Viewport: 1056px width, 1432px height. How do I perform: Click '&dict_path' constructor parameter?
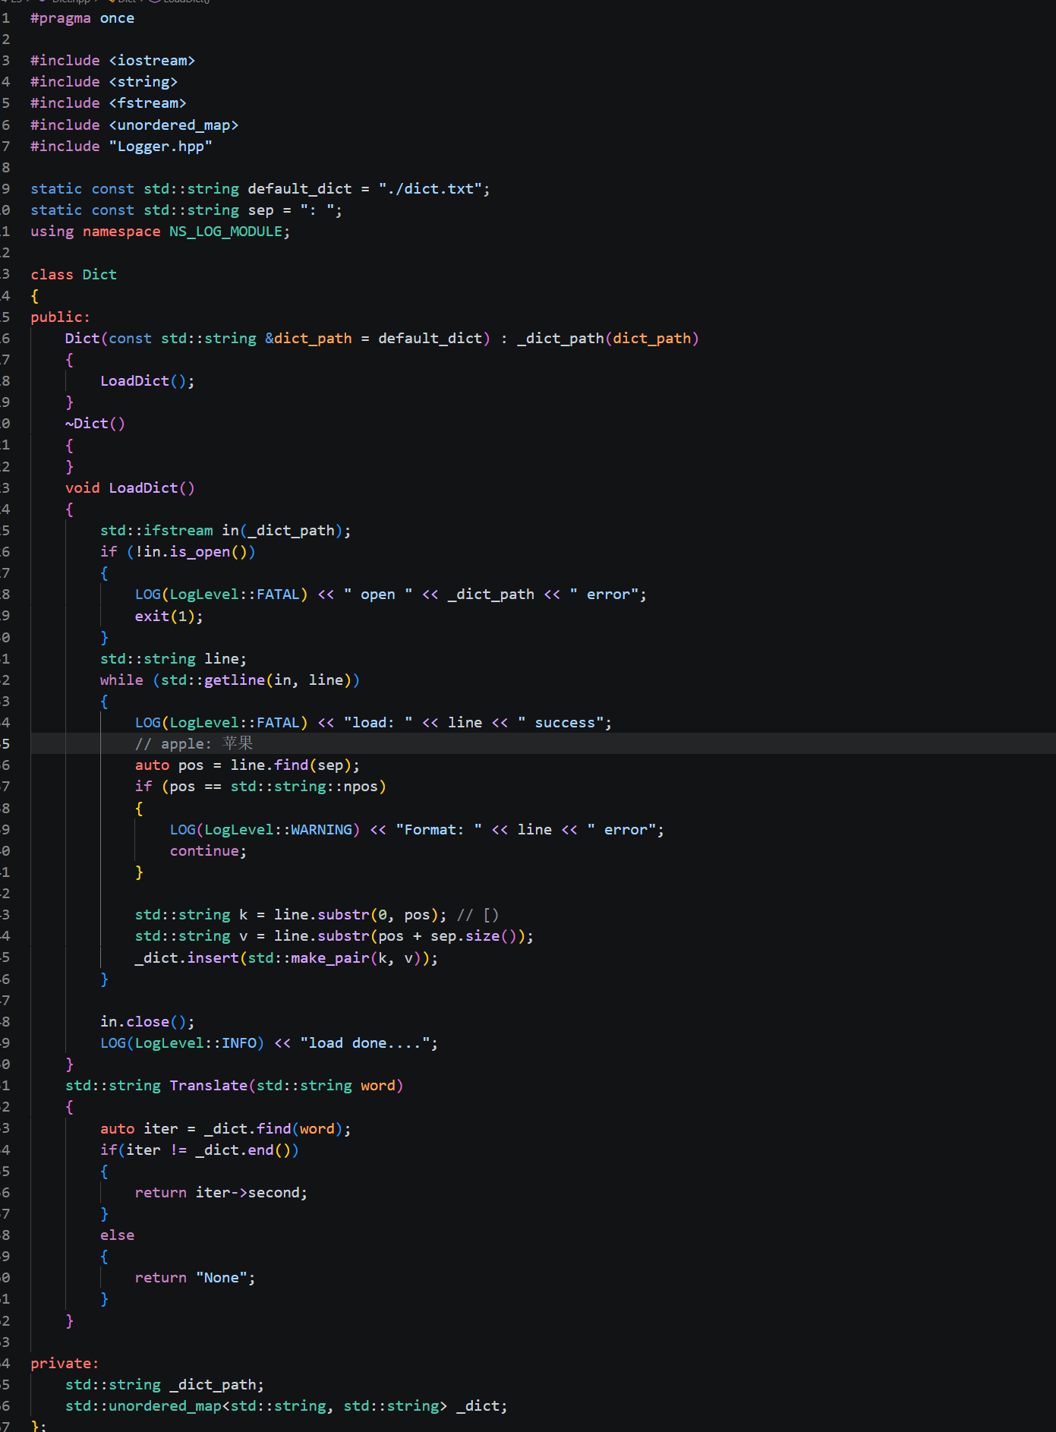click(308, 339)
